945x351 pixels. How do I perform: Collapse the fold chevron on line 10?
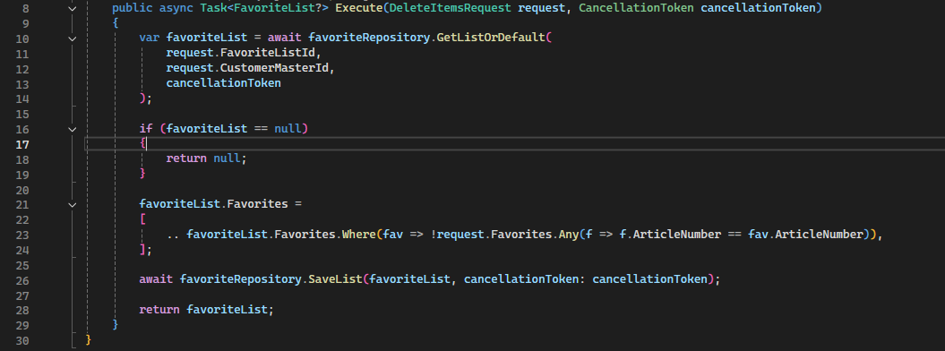click(x=73, y=39)
